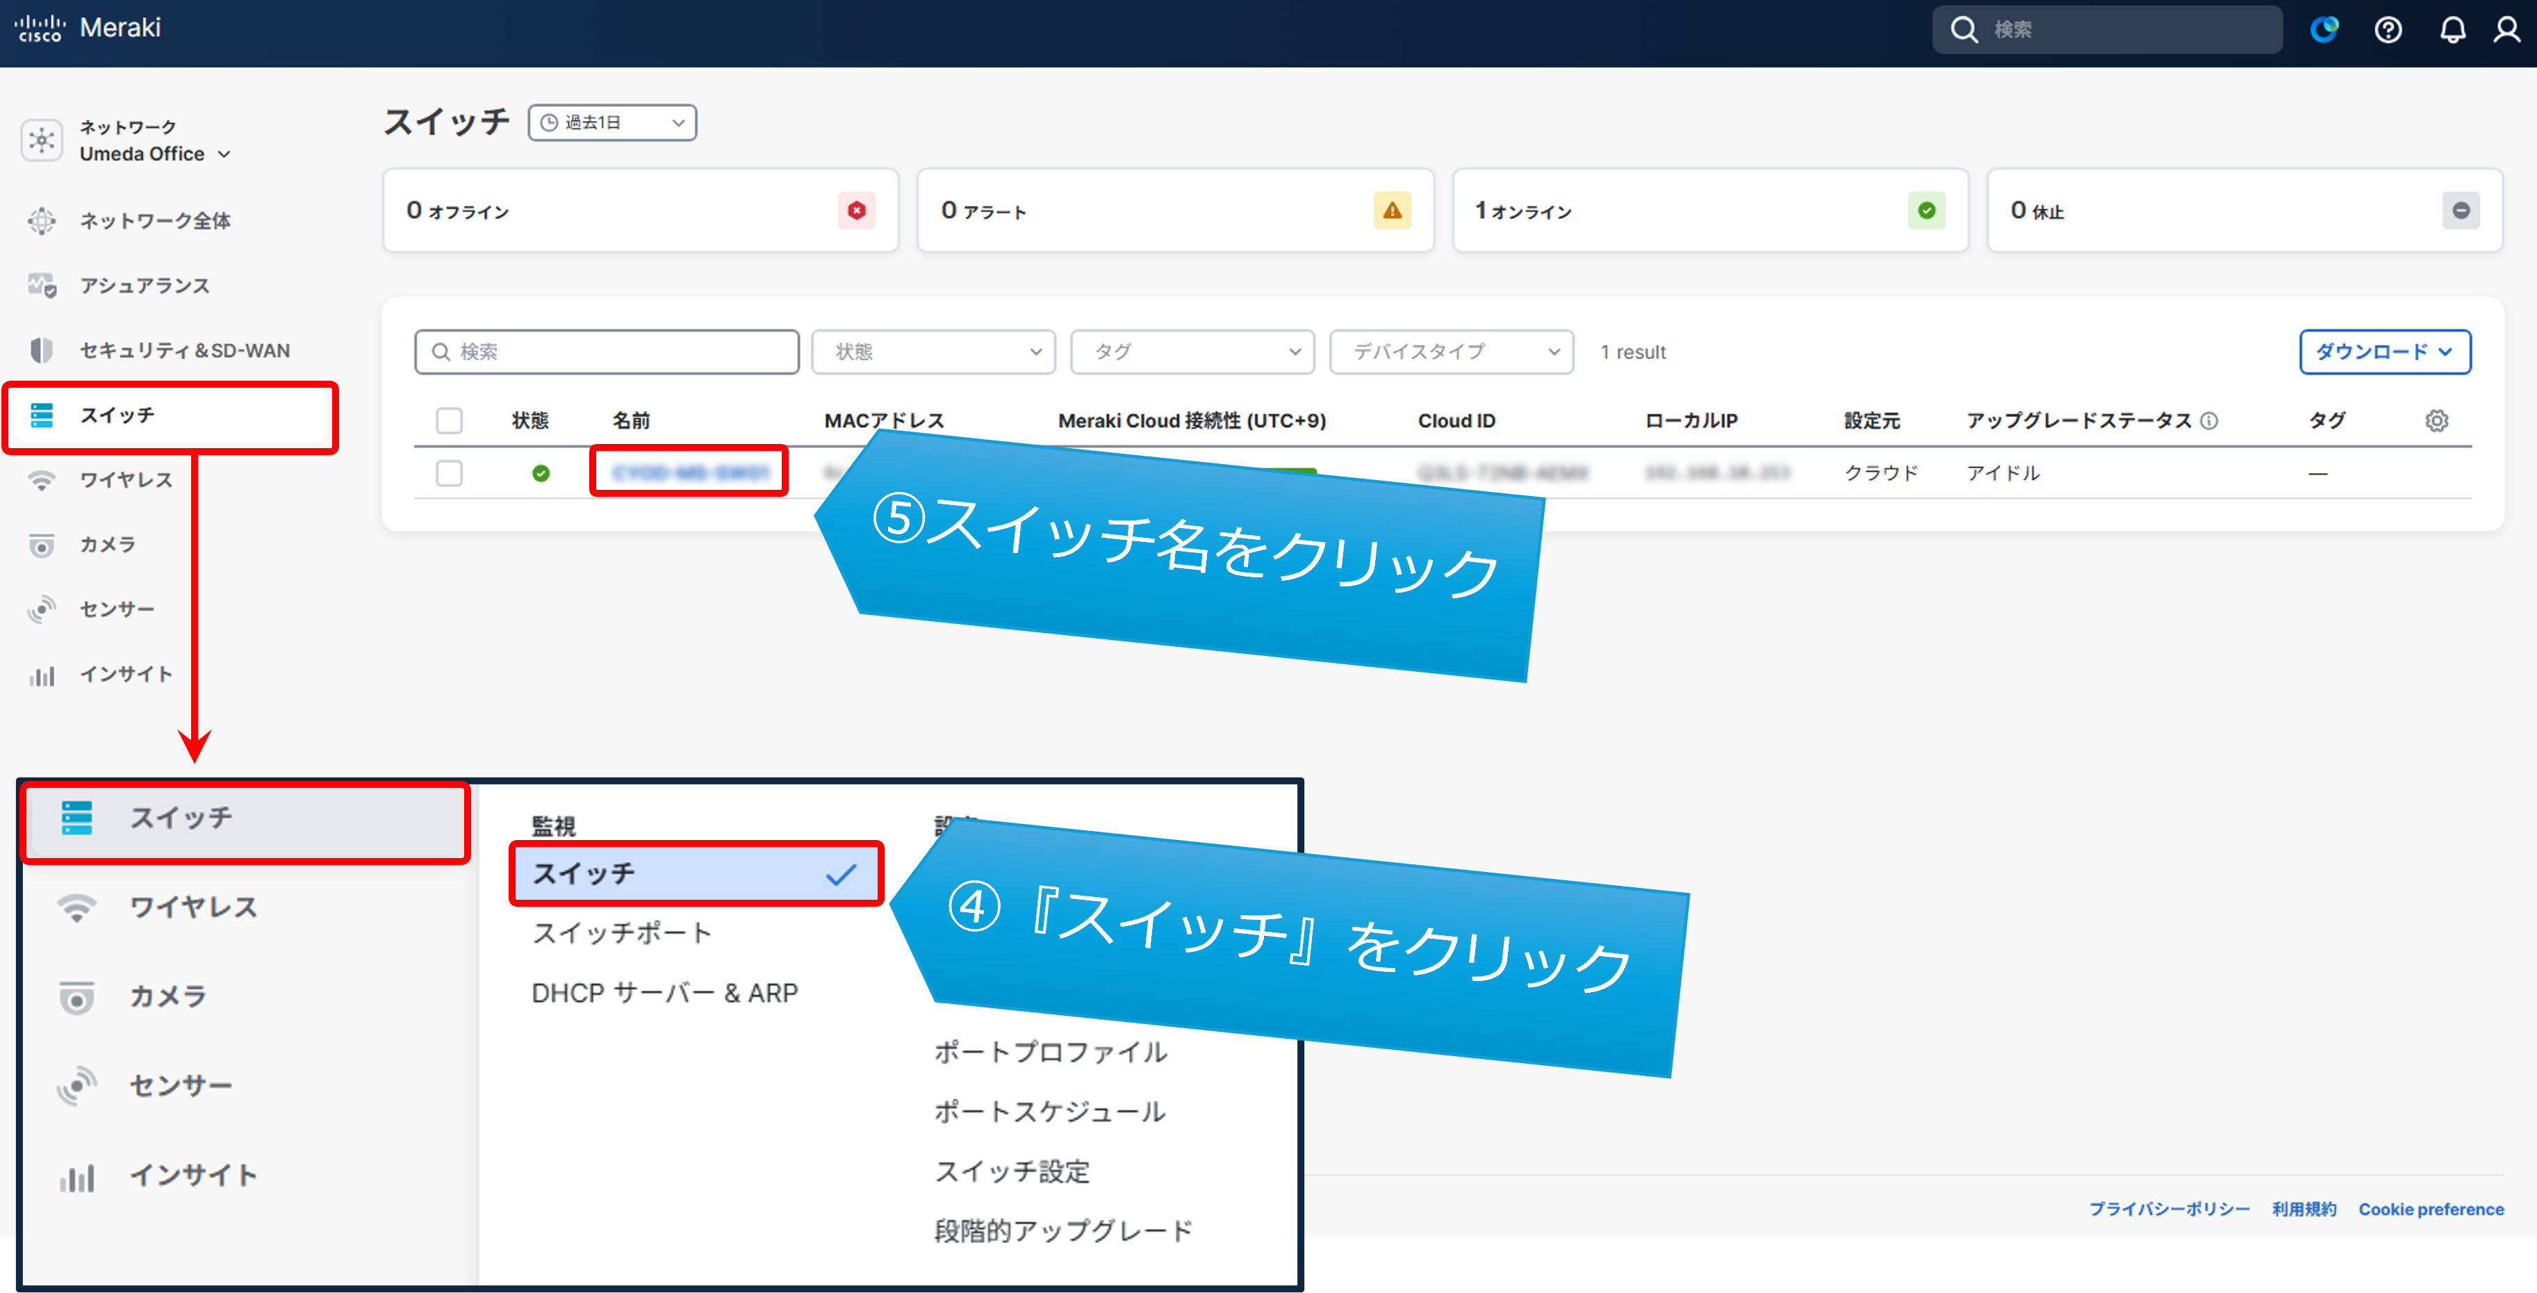This screenshot has height=1293, width=2537.
Task: Click the upgrade status info icon
Action: [2209, 420]
